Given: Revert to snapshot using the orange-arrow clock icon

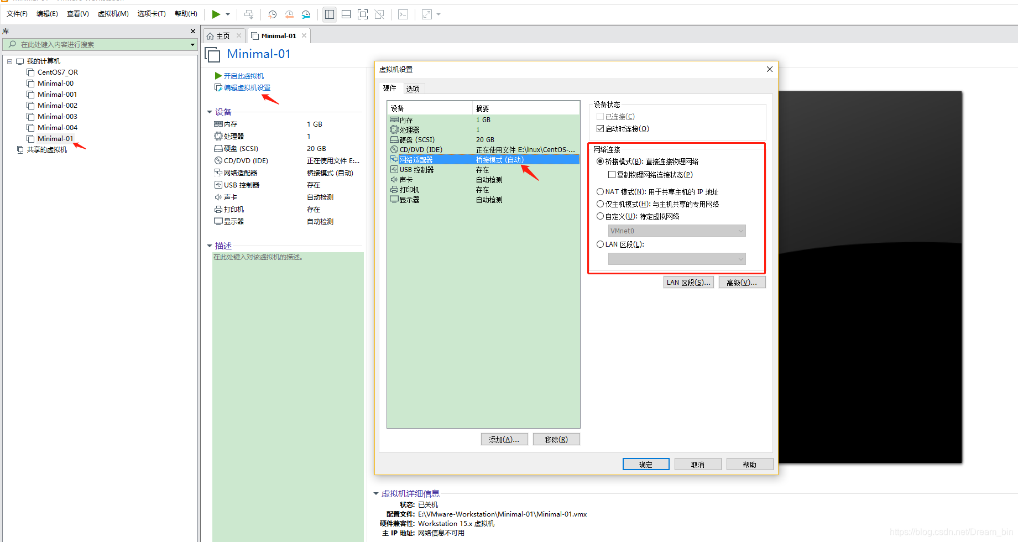Looking at the screenshot, I should click(289, 14).
